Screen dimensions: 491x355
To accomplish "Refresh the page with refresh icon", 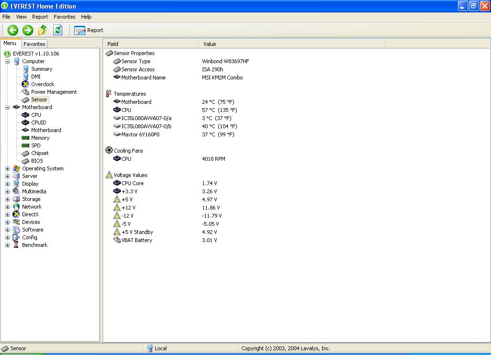I will pos(58,30).
